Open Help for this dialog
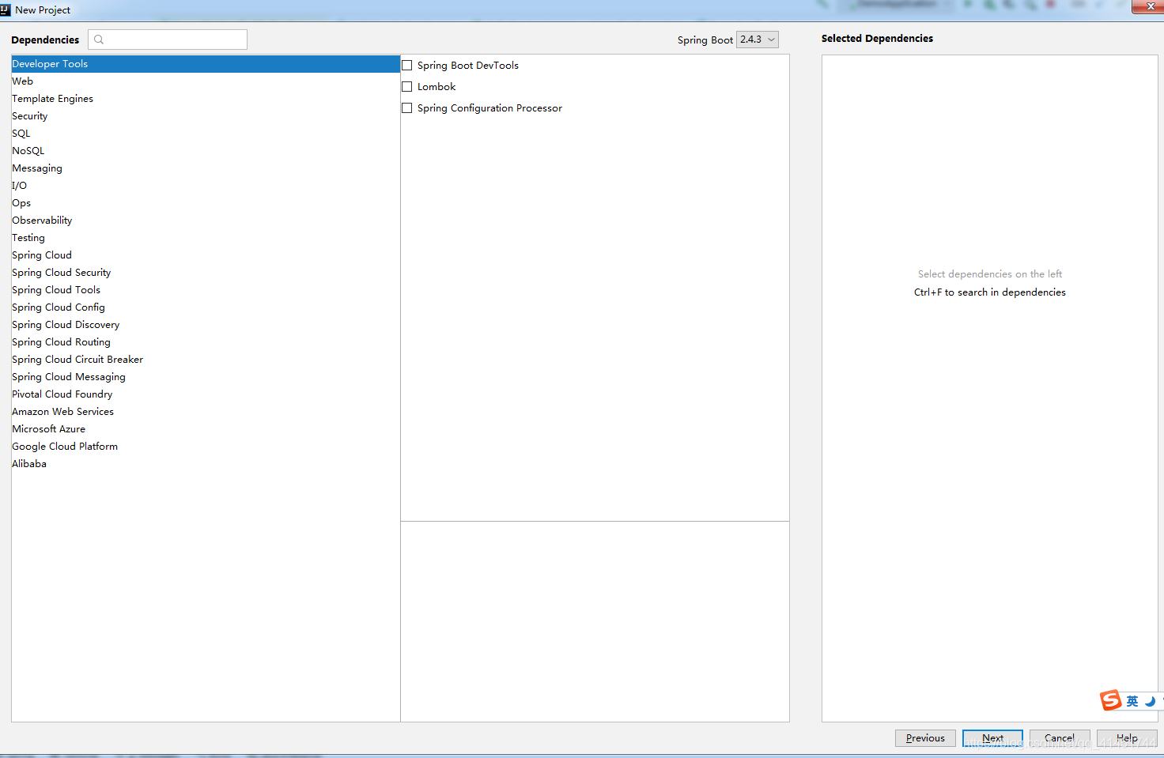 pyautogui.click(x=1127, y=738)
